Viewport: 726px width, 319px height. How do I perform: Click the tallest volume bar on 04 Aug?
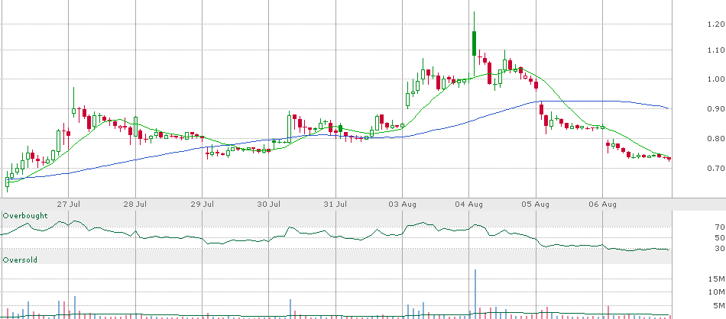click(475, 294)
